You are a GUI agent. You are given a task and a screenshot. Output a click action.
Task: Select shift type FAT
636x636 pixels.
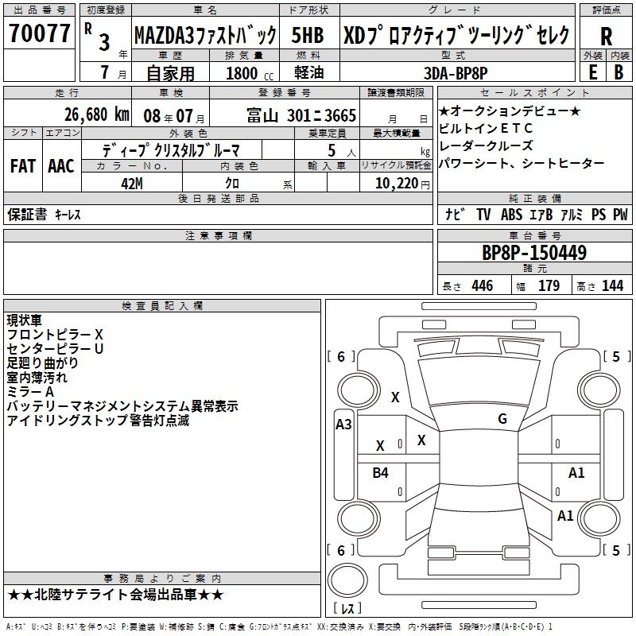coord(23,166)
